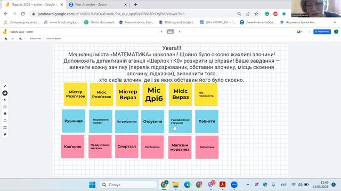The image size is (341, 191).
Task: Open browser page zoom icon
Action: point(239,14)
